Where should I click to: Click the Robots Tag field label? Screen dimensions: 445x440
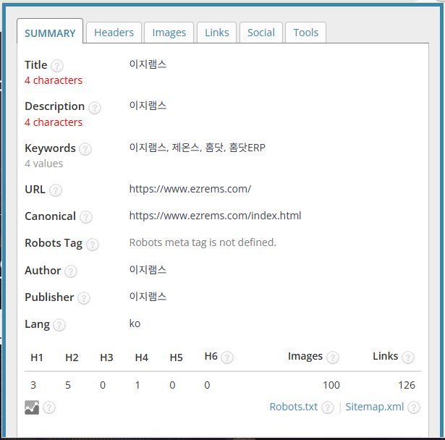tap(54, 244)
